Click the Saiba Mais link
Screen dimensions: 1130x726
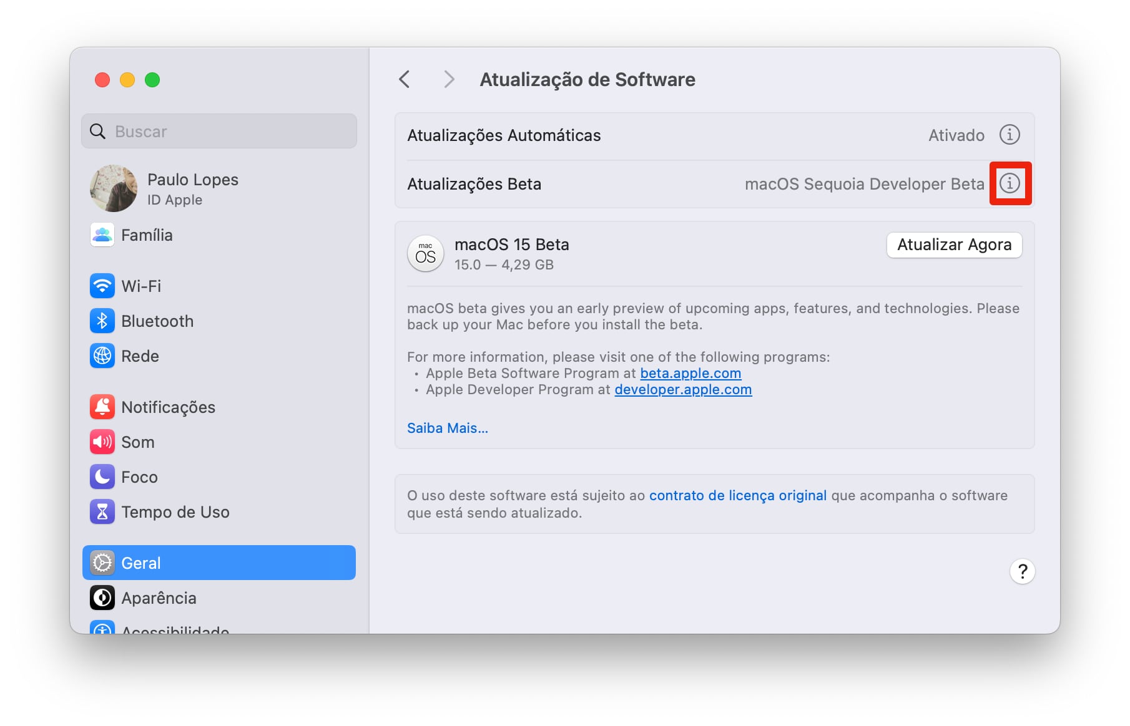[x=448, y=428]
